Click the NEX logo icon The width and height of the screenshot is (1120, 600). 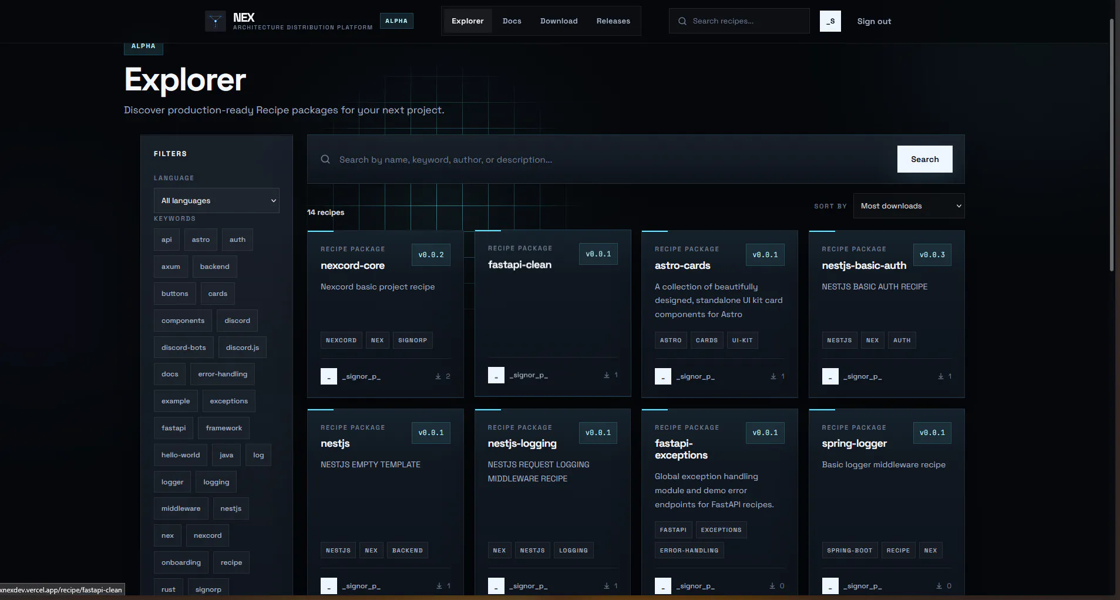point(216,21)
